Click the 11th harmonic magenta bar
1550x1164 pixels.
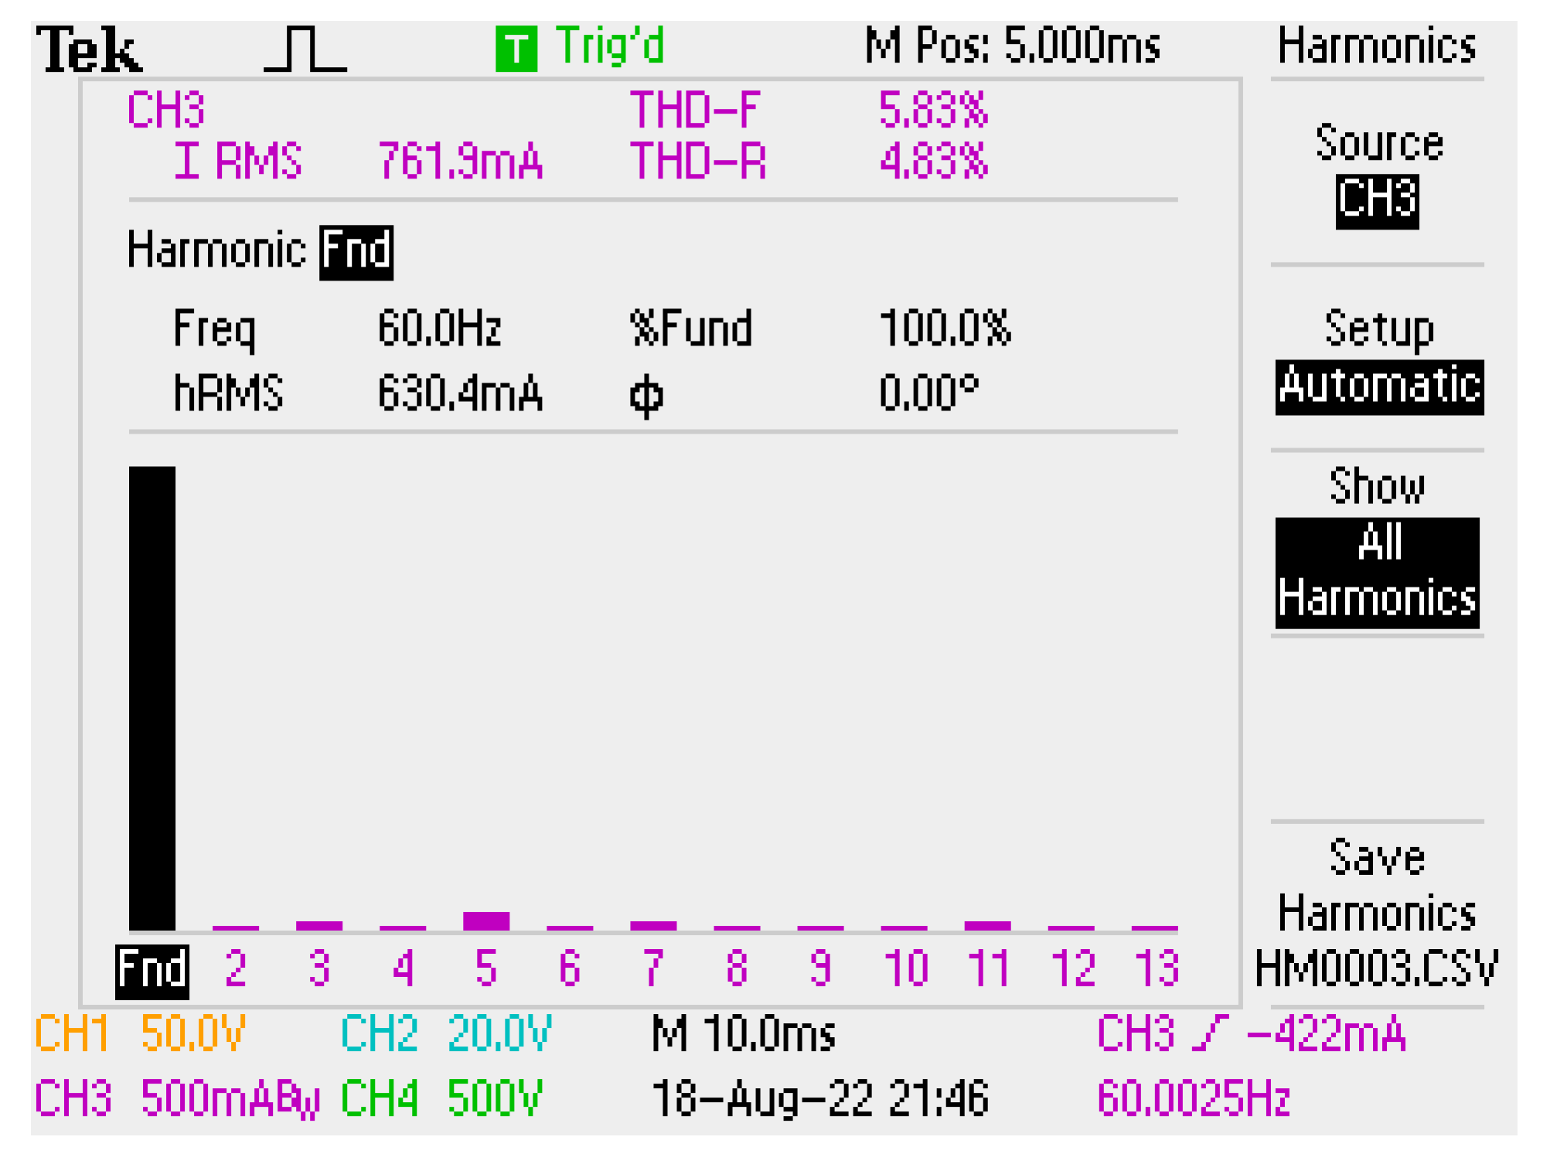987,925
